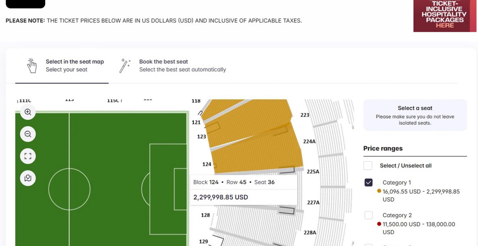Click the hand pointer seat selection icon
This screenshot has width=478, height=246.
coord(32,65)
